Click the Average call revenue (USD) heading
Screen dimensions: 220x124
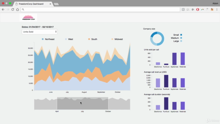coord(155,72)
